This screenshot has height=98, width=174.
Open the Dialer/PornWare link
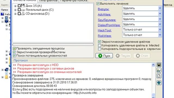[x=109, y=25]
